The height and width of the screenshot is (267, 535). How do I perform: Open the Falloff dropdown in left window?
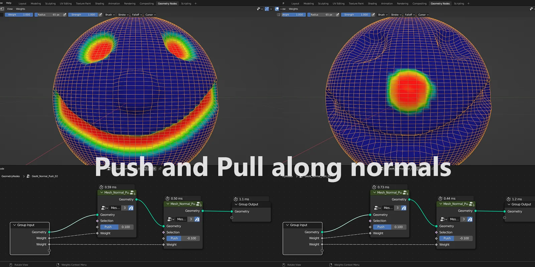coord(137,15)
